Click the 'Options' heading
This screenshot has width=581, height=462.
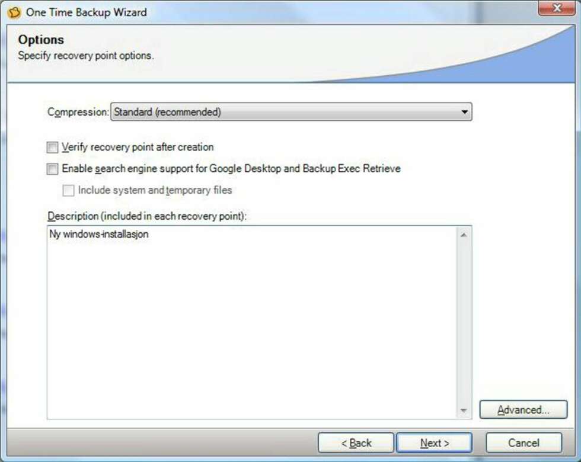pos(41,40)
